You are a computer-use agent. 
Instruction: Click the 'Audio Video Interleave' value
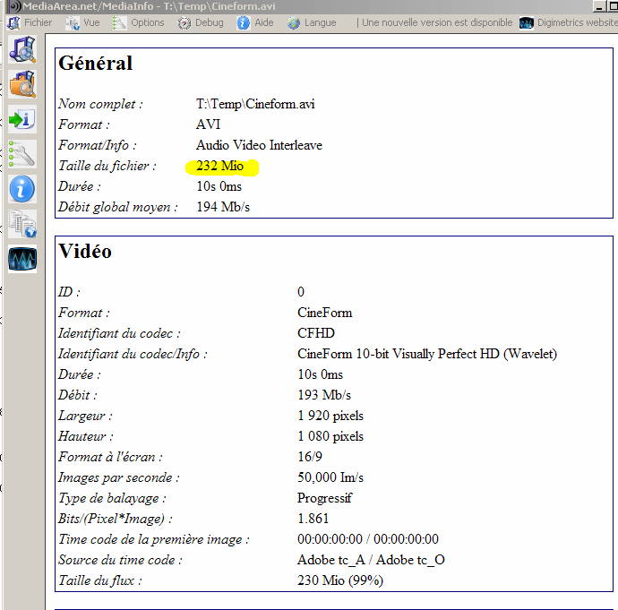(259, 145)
